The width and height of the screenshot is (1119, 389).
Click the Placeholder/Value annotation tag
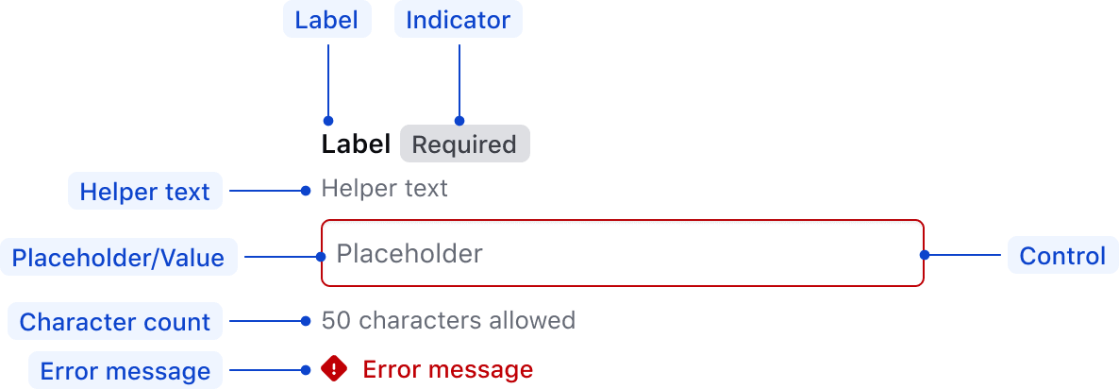[x=118, y=257]
